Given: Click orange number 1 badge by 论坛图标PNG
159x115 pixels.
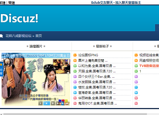Looking at the screenshot, I should 75,55.
